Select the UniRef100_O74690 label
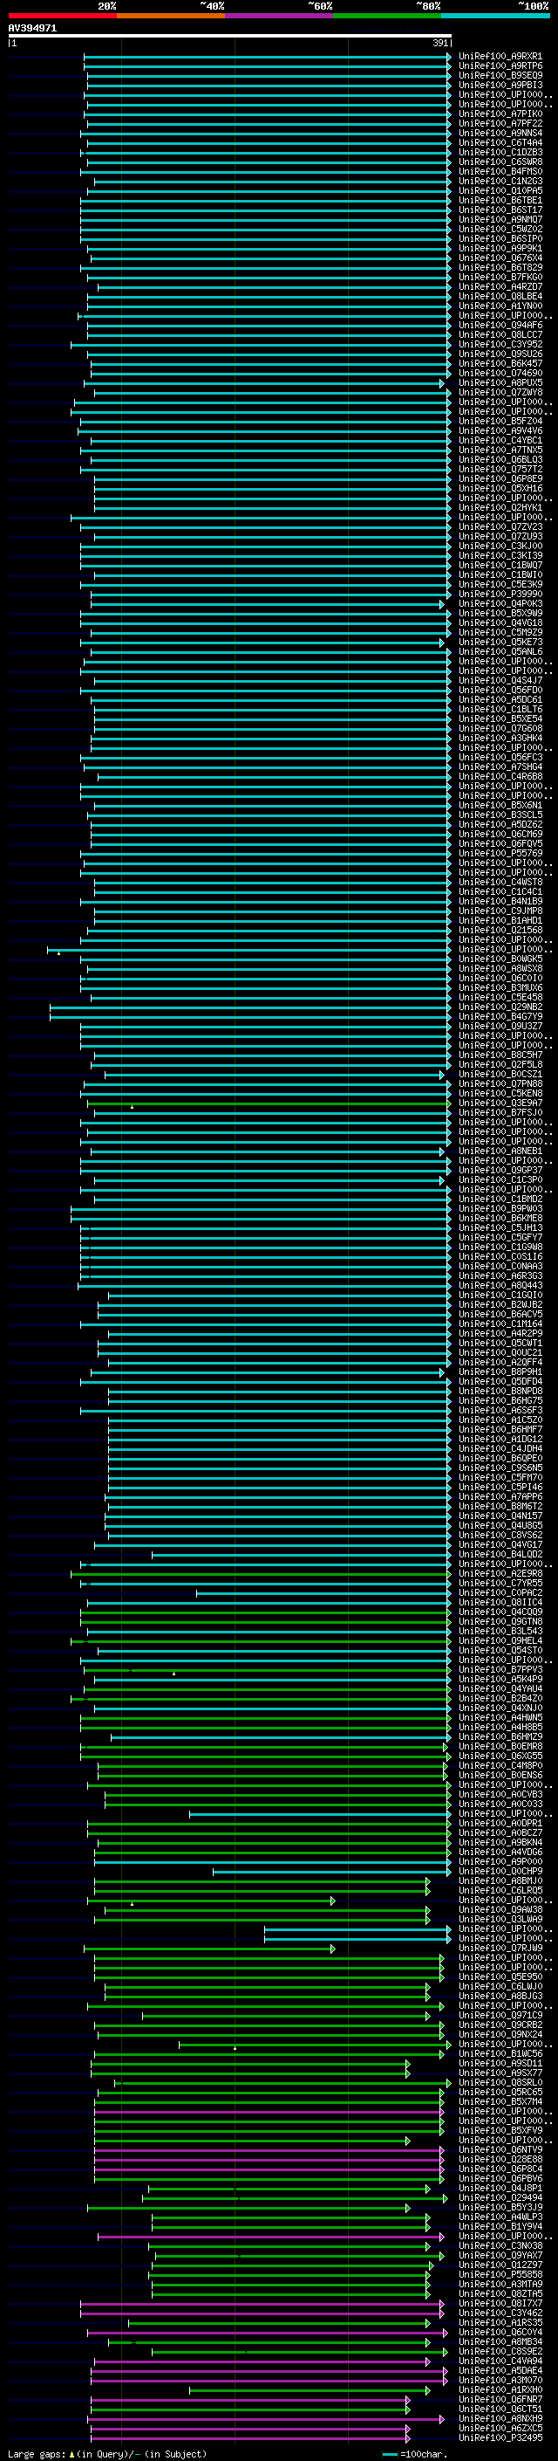 [x=500, y=374]
